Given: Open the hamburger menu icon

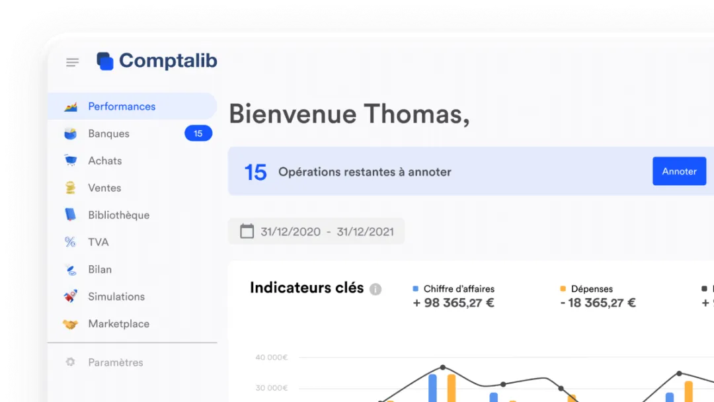Looking at the screenshot, I should click(x=73, y=62).
